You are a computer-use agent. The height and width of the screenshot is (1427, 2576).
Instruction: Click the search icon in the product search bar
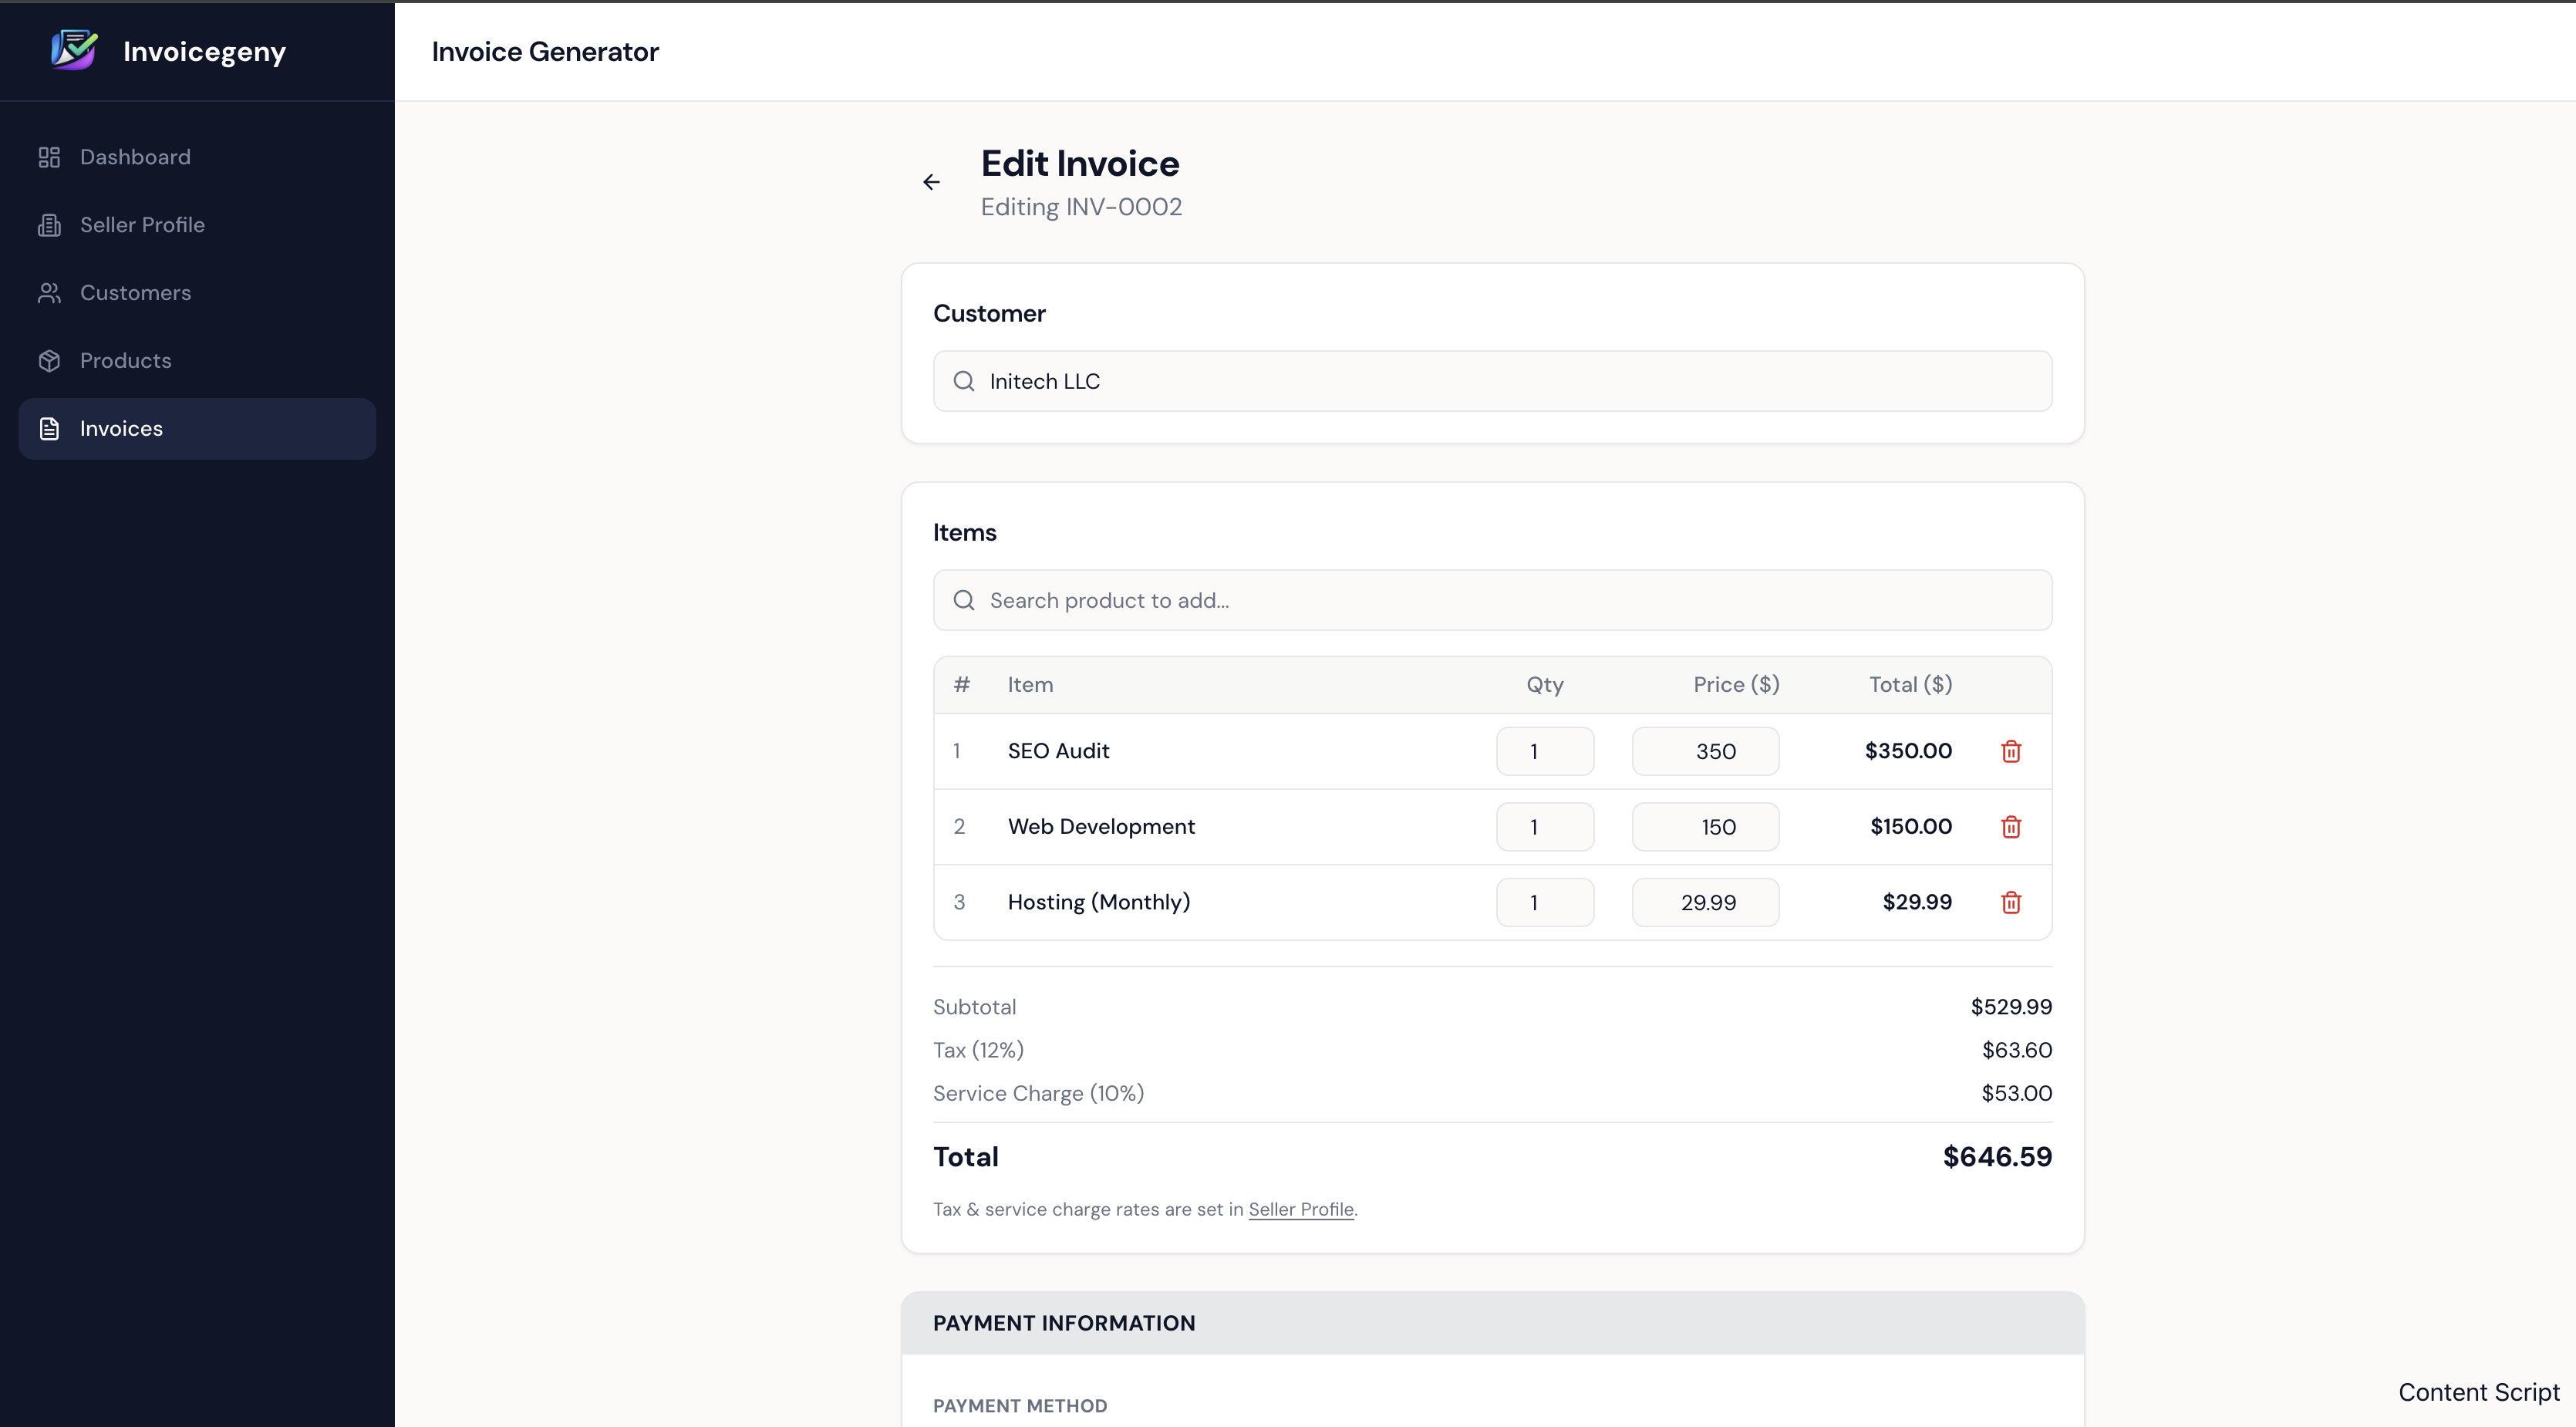(x=963, y=600)
